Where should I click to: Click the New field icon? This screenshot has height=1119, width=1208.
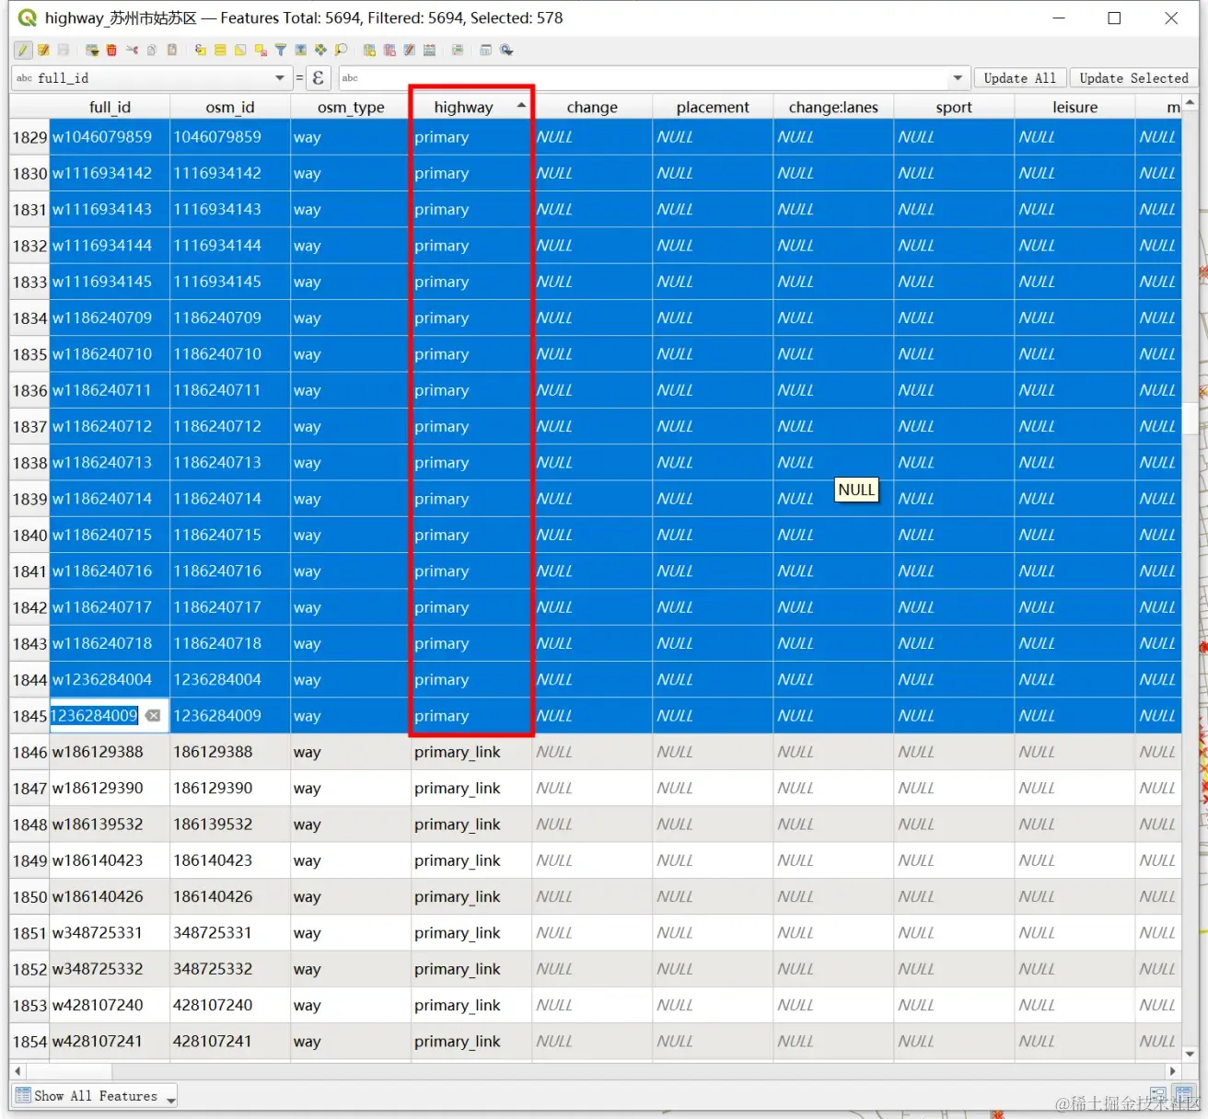click(x=369, y=50)
